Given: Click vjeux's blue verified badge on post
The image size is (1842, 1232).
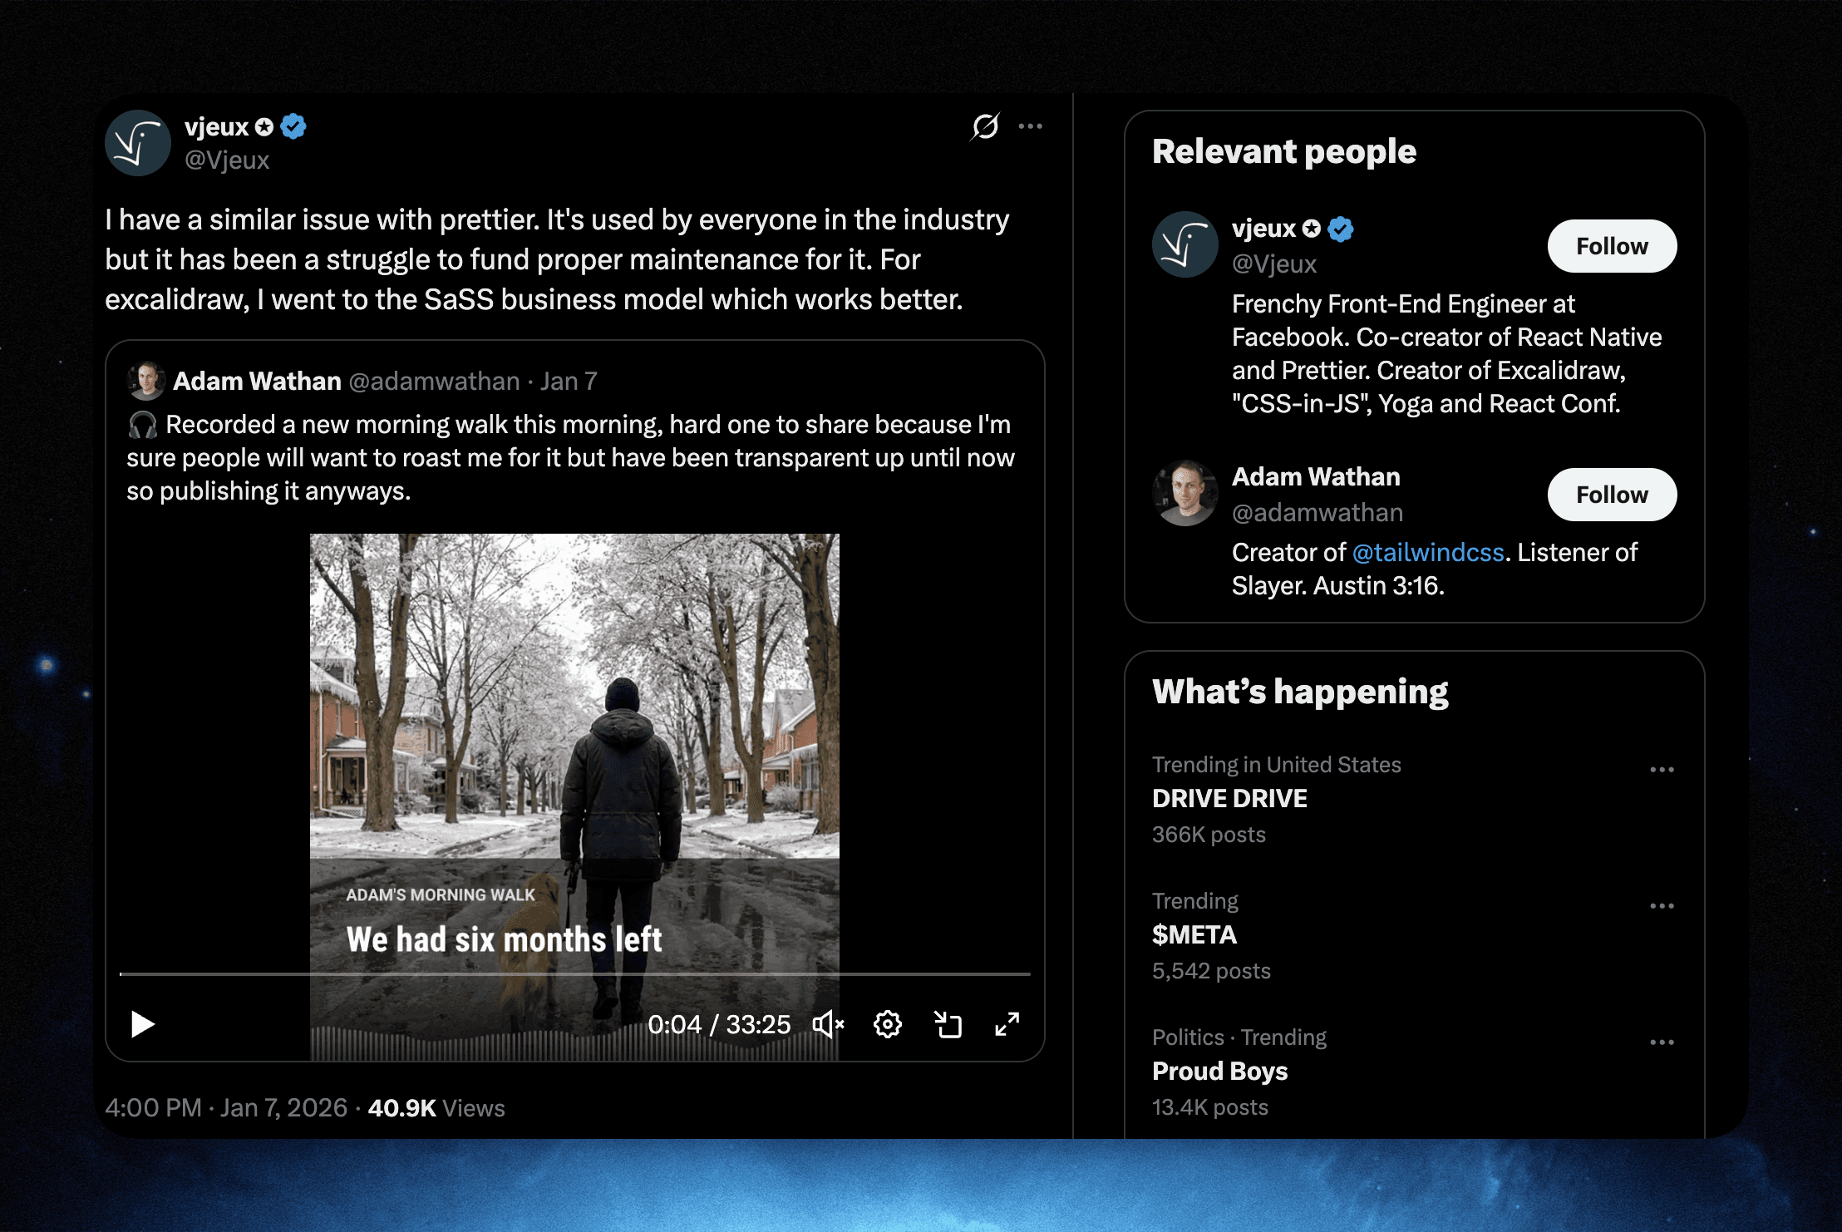Looking at the screenshot, I should click(x=293, y=126).
